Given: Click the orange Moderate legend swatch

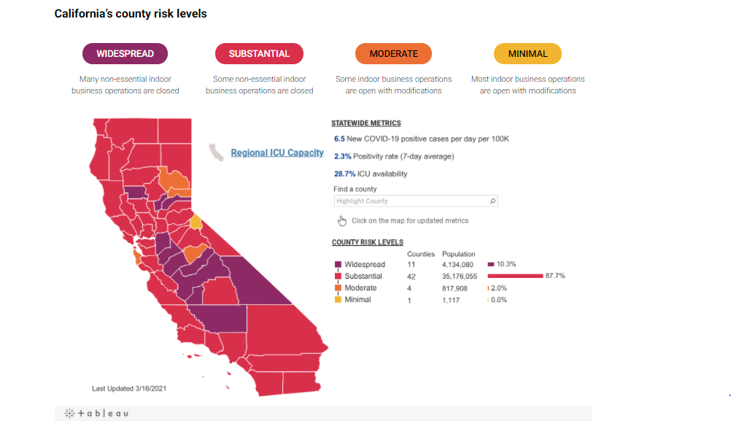Looking at the screenshot, I should pyautogui.click(x=338, y=288).
